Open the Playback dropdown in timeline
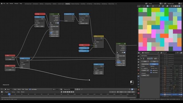183x103 pixels. point(8,92)
